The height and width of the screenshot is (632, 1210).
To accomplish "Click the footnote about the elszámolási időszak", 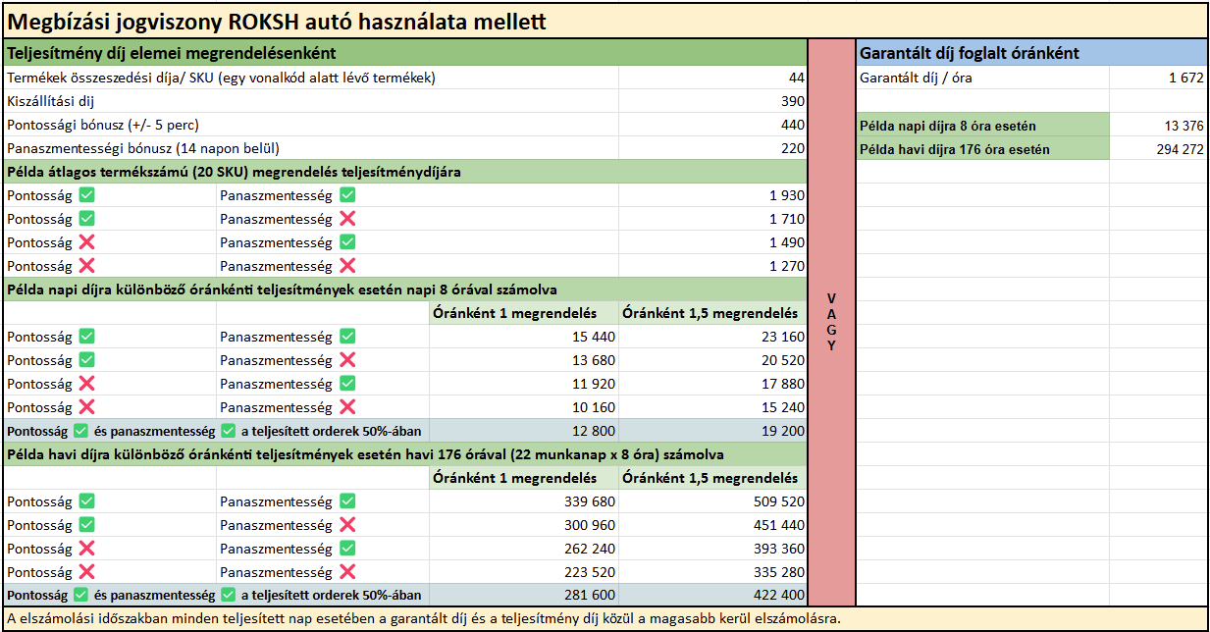I will (424, 619).
